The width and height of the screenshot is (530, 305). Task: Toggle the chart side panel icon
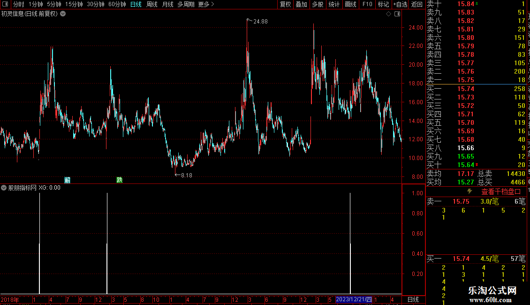pos(397,14)
